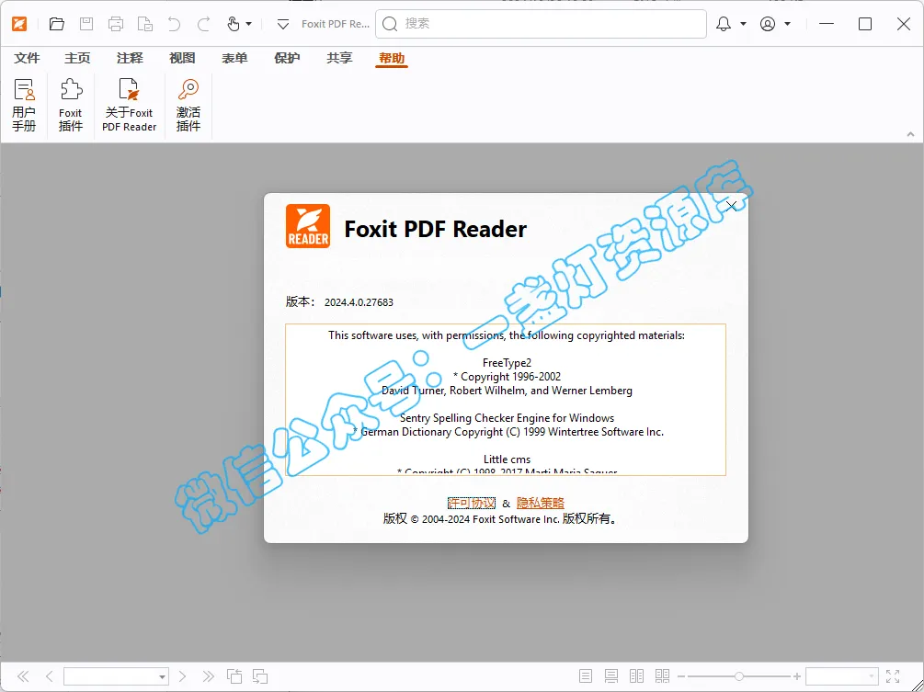Click the Redo arrow icon
The width and height of the screenshot is (924, 692).
203,24
